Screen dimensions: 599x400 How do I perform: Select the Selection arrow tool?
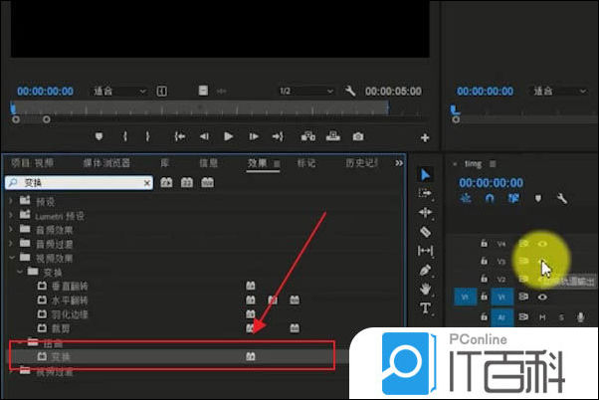[425, 175]
